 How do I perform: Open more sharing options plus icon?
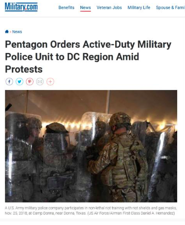tap(50, 82)
